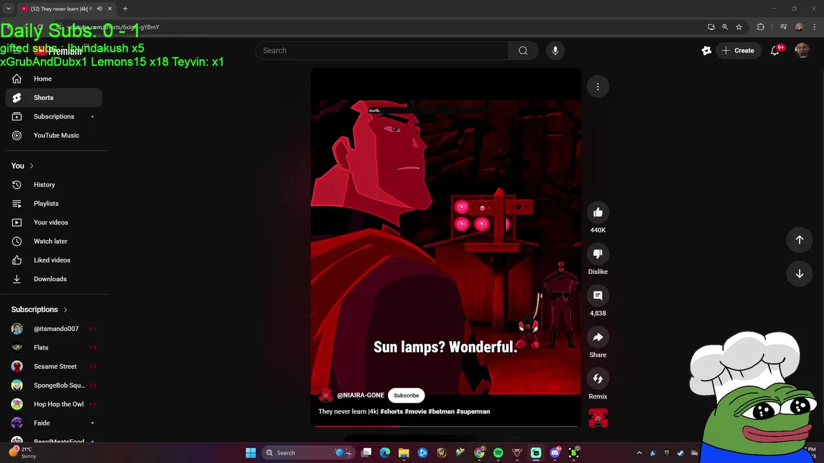Open the browser profile avatar
824x463 pixels.
coord(799,27)
